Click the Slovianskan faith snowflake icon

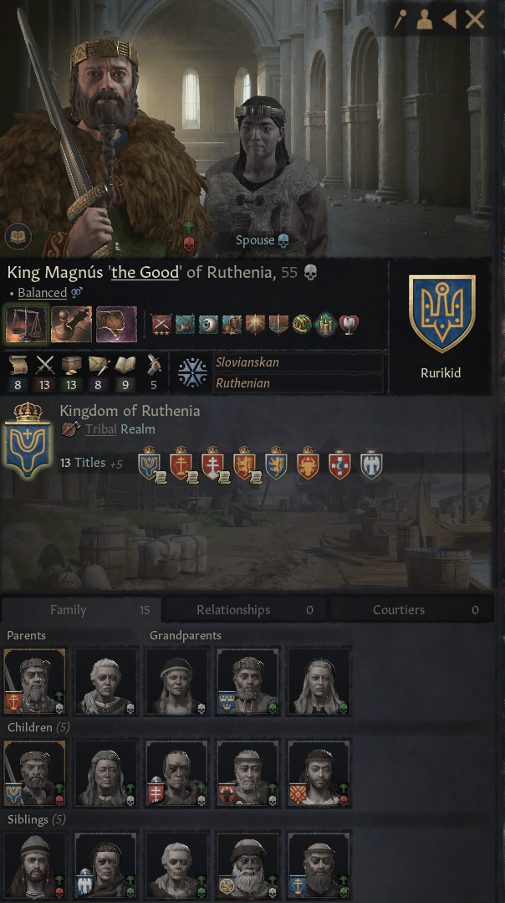[192, 372]
